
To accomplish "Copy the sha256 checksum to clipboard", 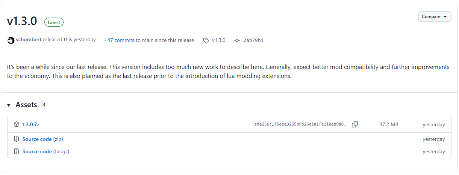I will click(355, 124).
